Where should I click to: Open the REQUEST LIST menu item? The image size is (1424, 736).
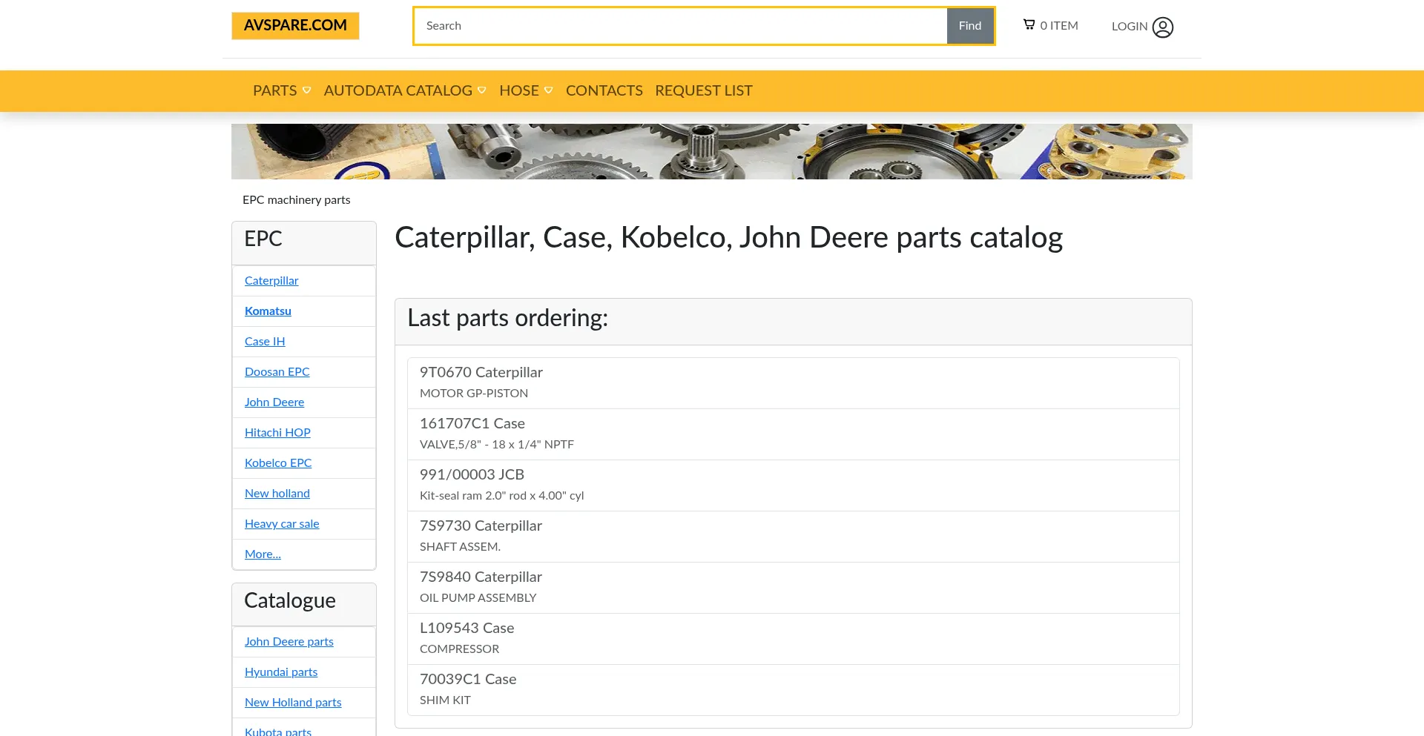(704, 90)
